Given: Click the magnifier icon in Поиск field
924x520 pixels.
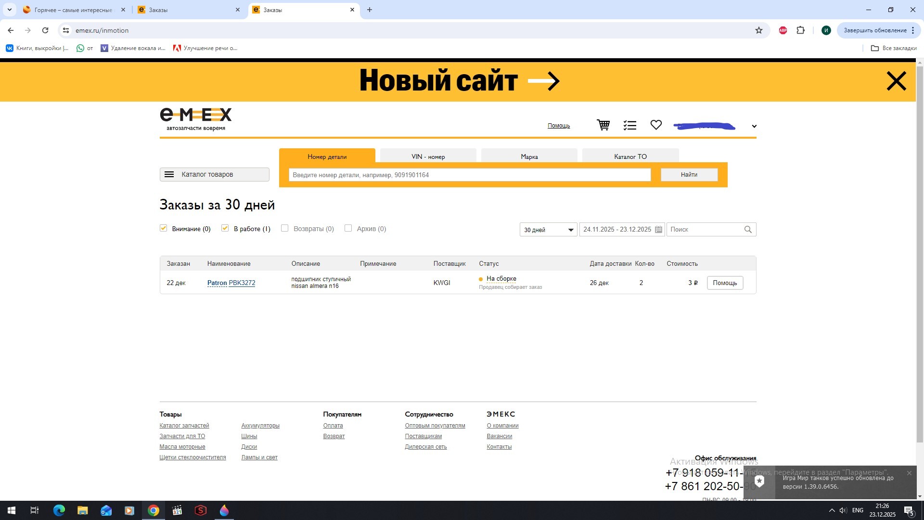Looking at the screenshot, I should point(748,230).
